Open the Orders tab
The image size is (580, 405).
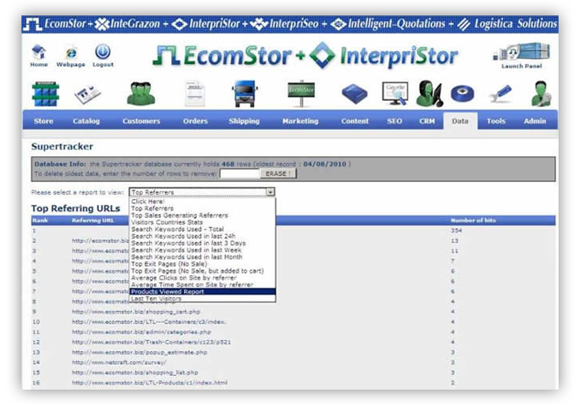[195, 121]
